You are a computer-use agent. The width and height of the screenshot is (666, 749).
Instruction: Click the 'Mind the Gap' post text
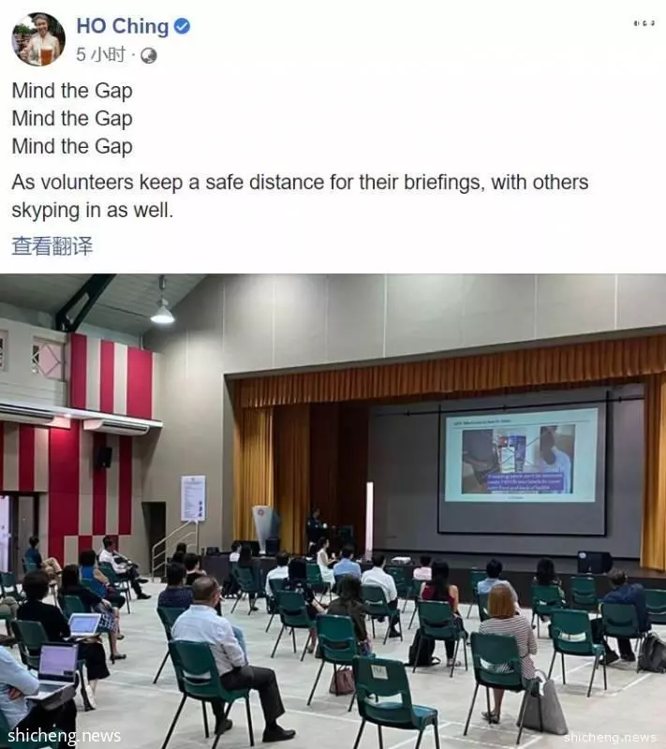[72, 119]
